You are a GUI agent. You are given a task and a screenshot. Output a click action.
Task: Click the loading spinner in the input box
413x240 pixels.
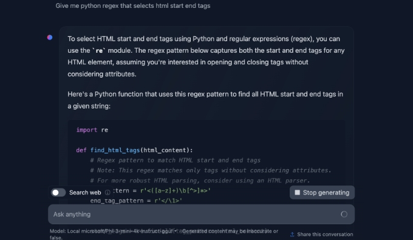[344, 214]
